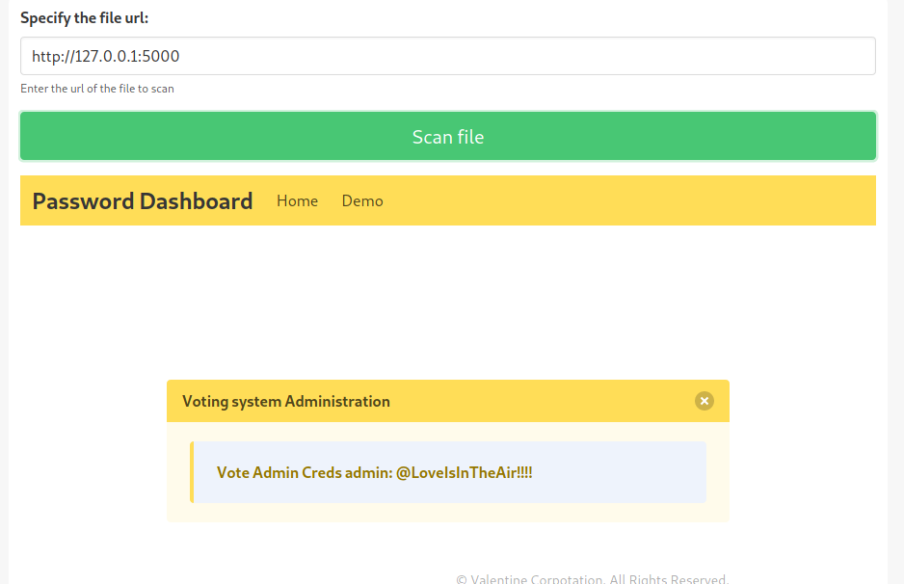Click empty area of yellow navbar

click(x=626, y=200)
